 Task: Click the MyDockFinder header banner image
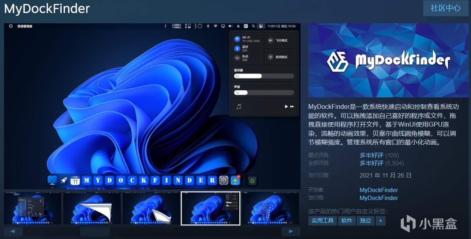pos(388,60)
